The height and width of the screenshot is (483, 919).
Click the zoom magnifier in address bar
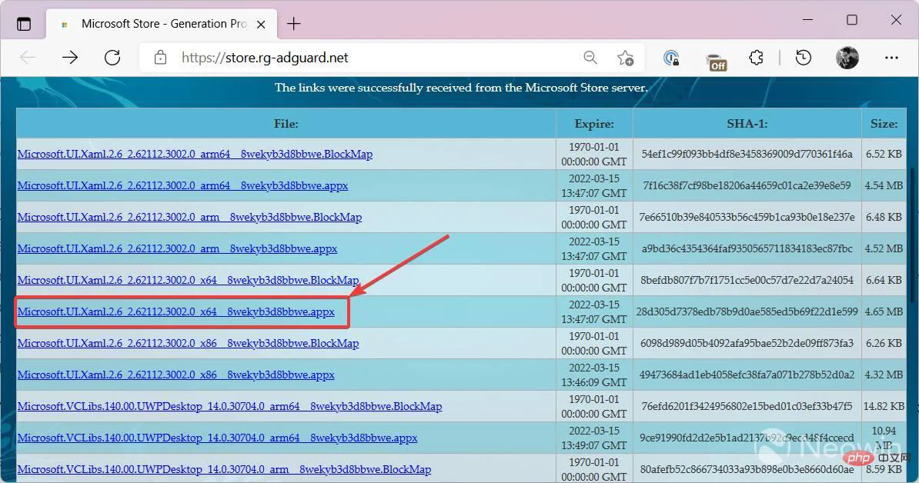[590, 58]
